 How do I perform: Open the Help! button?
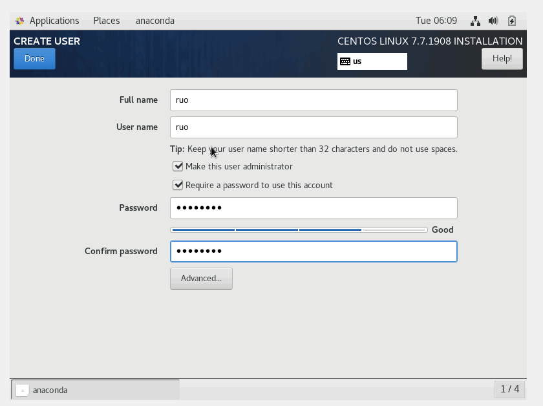(502, 59)
